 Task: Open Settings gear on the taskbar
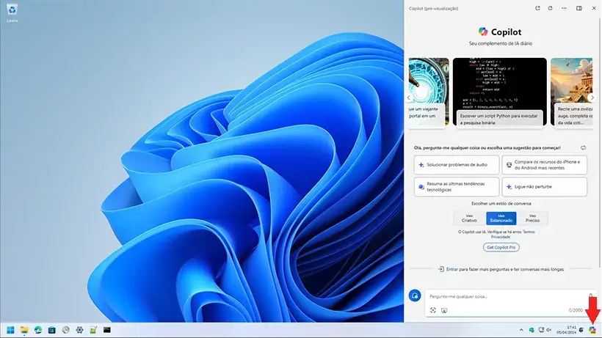(79, 330)
